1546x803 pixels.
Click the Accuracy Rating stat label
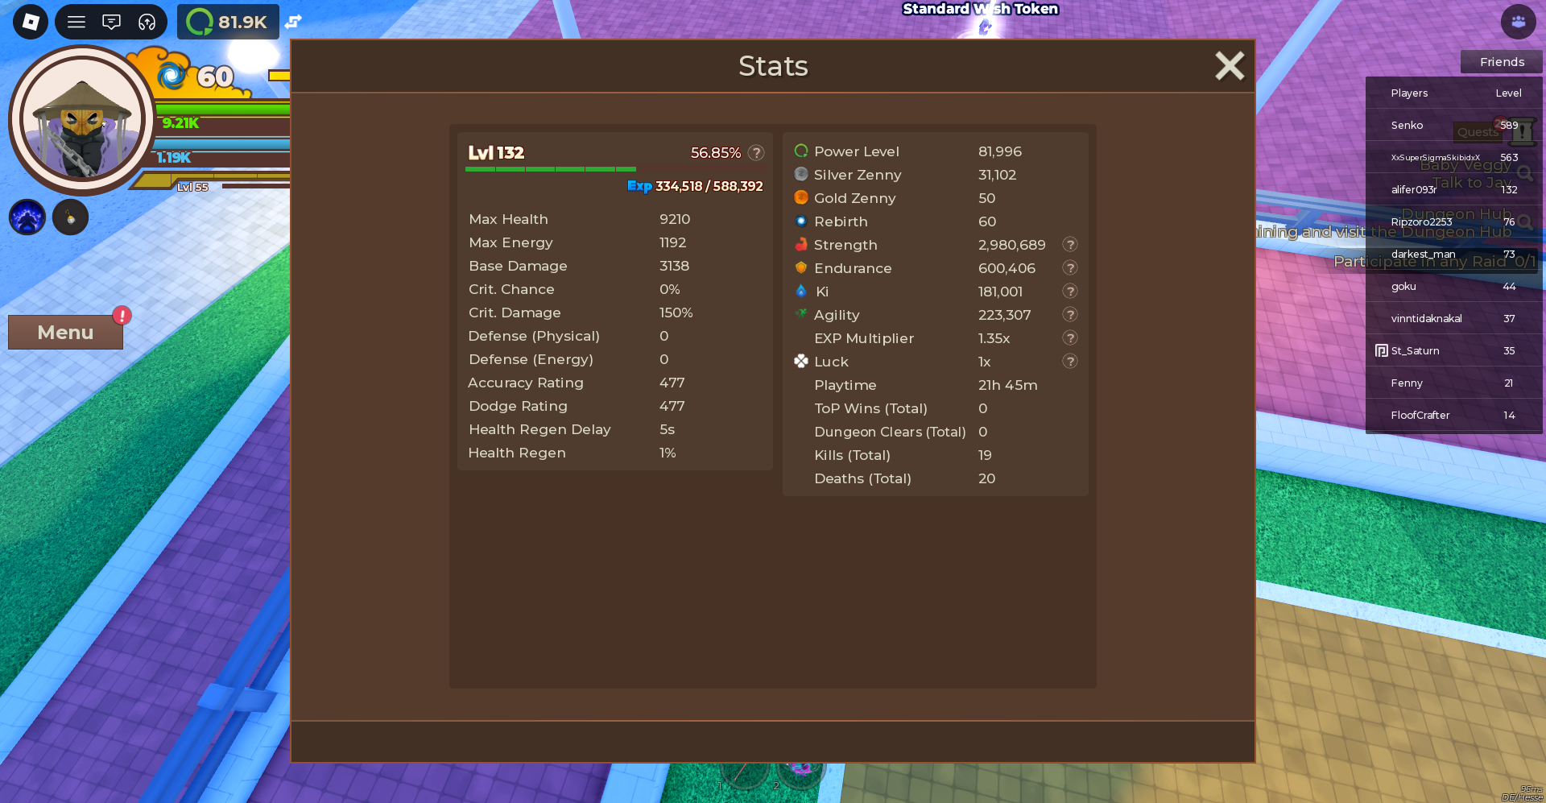tap(526, 383)
